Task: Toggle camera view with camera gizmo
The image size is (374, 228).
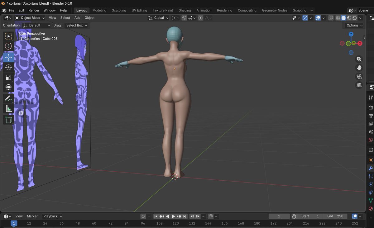Action: (x=359, y=76)
